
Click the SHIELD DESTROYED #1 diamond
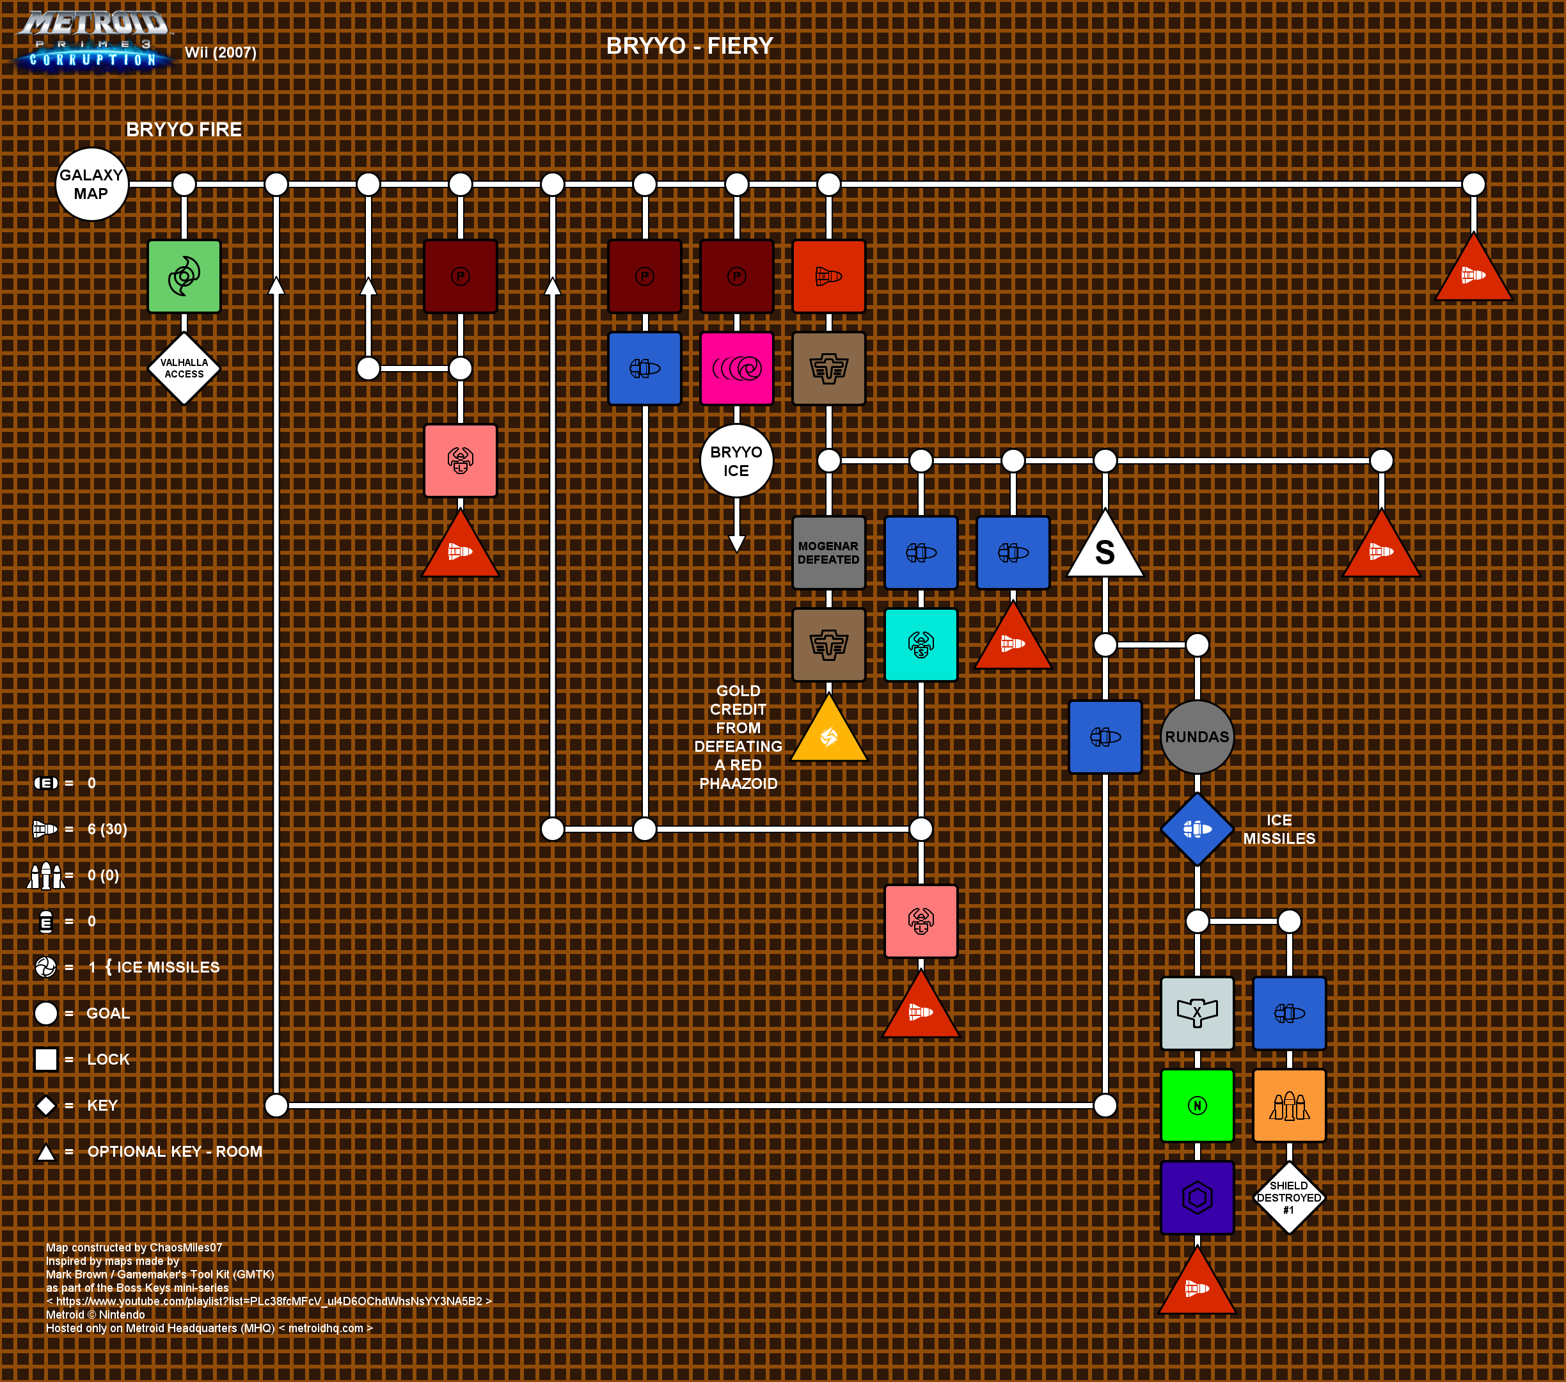coord(1290,1197)
